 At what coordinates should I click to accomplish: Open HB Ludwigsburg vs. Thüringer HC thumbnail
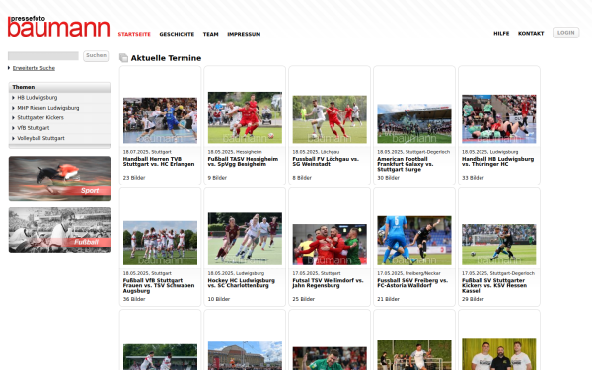[498, 119]
